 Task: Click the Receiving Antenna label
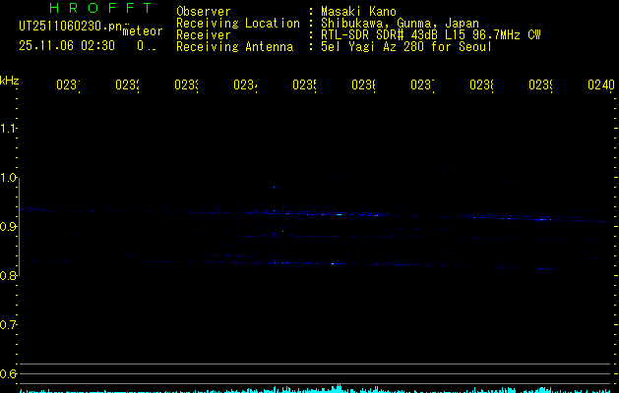tap(235, 47)
